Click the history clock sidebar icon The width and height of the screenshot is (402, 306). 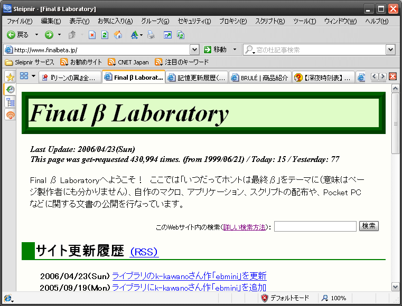10,90
